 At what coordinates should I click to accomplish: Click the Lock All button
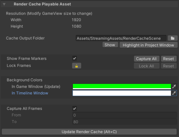pyautogui.click(x=146, y=66)
